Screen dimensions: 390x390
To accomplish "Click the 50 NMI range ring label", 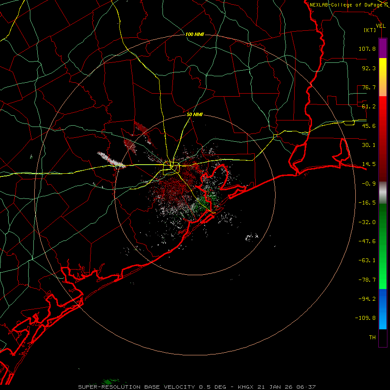I will (x=195, y=115).
